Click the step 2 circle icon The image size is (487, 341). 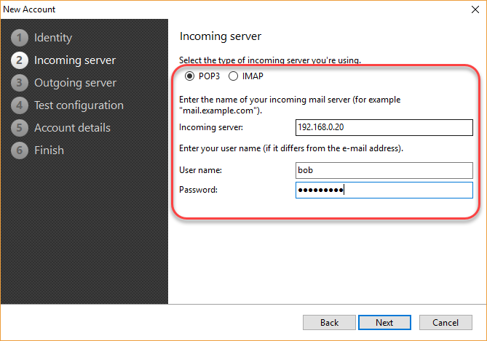click(19, 60)
